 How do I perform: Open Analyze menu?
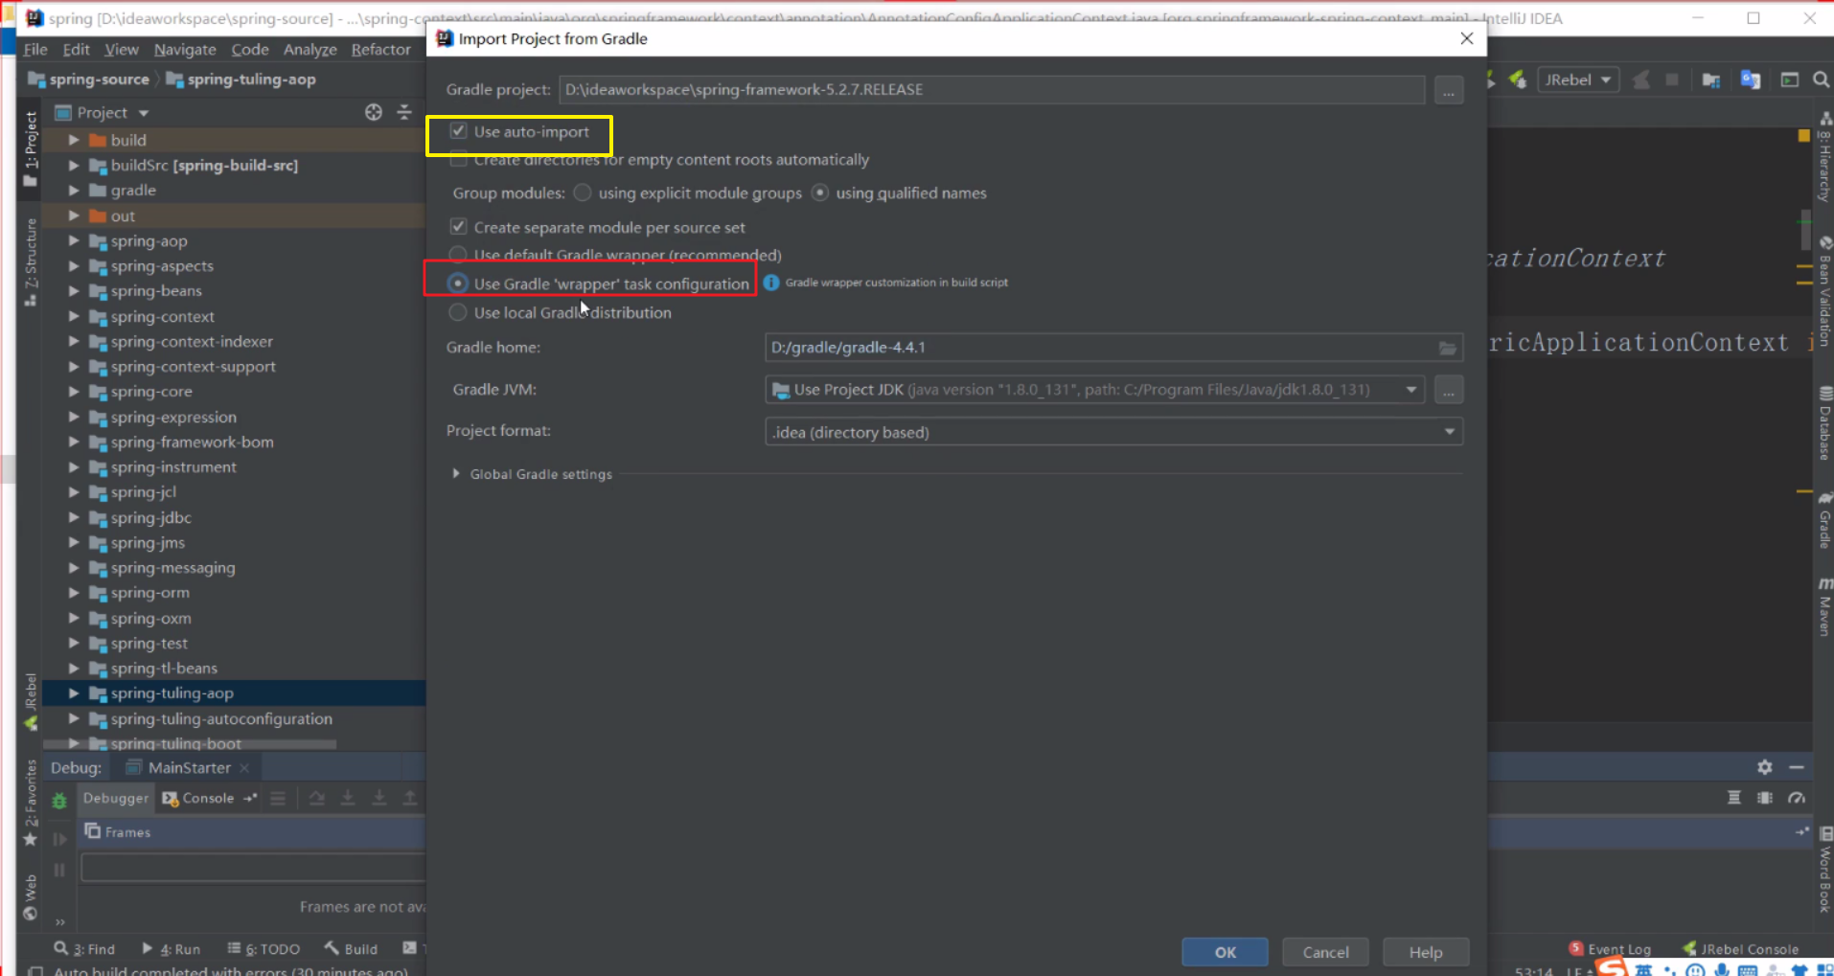pos(309,49)
